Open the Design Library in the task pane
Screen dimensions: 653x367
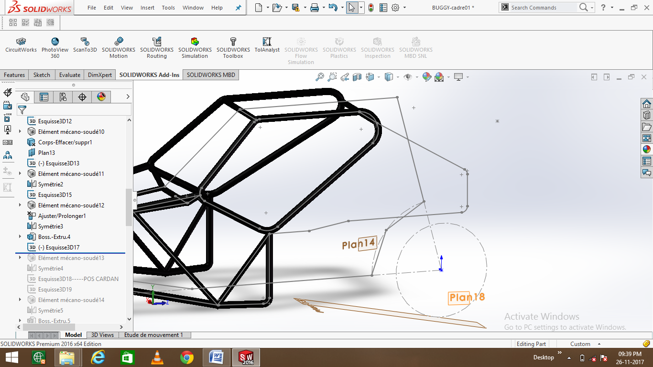click(647, 115)
